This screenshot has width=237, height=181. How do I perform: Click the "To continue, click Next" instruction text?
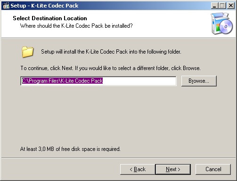coord(110,68)
